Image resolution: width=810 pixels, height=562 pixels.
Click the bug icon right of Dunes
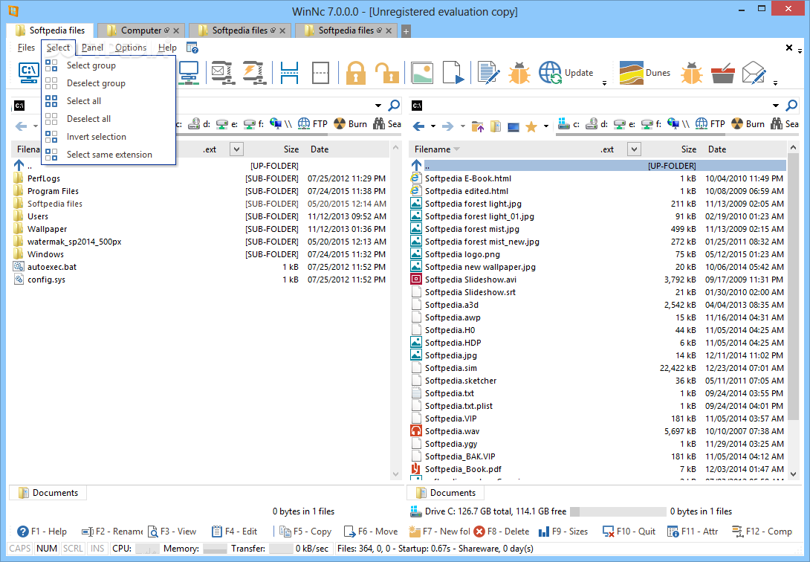691,72
